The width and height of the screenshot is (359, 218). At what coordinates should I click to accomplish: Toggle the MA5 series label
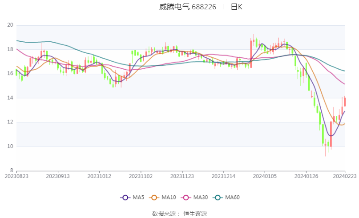(x=138, y=197)
